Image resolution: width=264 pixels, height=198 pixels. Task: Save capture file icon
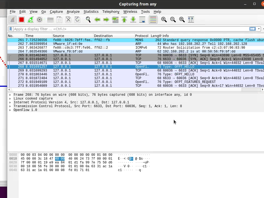(59, 20)
